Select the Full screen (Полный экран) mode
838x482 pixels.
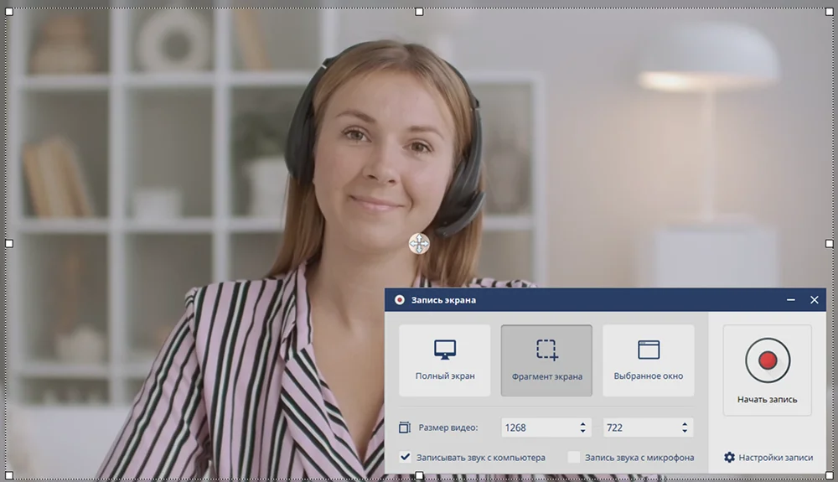tap(445, 360)
